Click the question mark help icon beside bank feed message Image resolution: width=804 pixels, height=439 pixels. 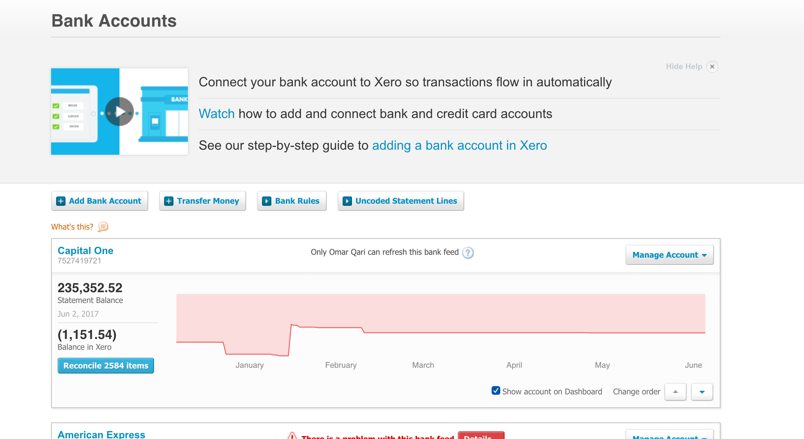[x=468, y=253]
